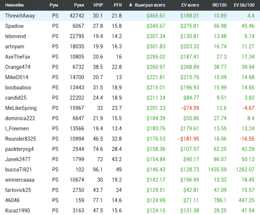Click EV bb/100 value -16.55
The height and width of the screenshot is (215, 260).
click(x=247, y=139)
